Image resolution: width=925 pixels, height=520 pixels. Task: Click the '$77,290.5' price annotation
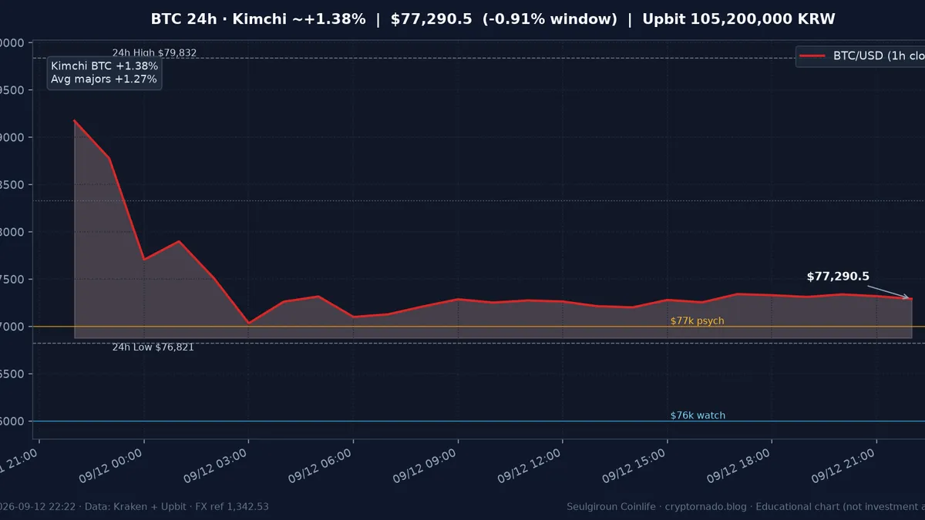coord(838,277)
